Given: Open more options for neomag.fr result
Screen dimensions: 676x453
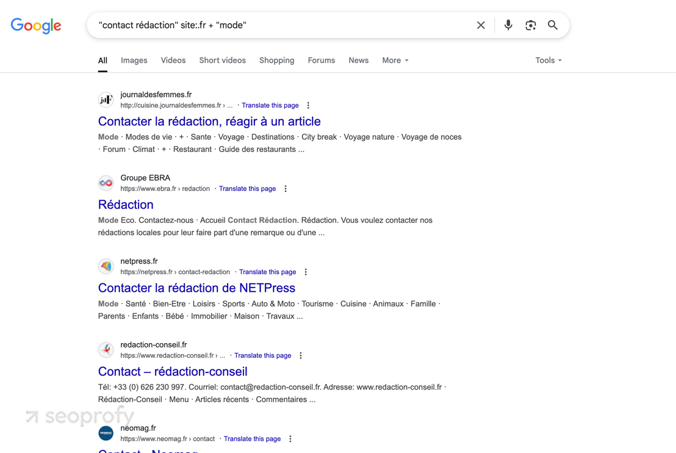Looking at the screenshot, I should point(290,439).
